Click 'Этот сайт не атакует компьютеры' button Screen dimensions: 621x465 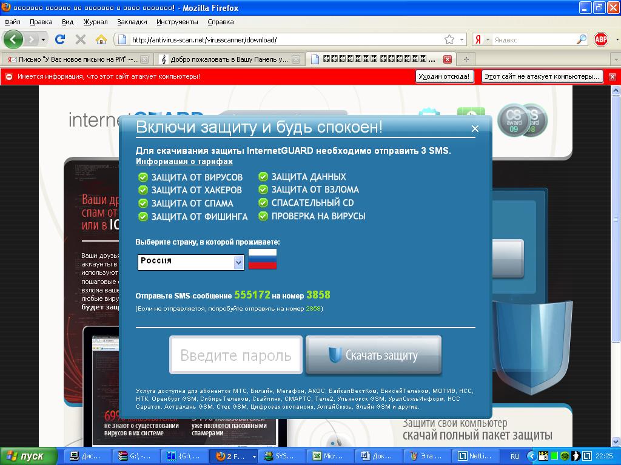542,76
